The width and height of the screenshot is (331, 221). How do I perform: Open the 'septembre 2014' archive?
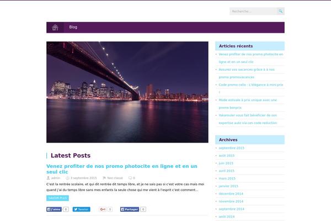coord(231,209)
